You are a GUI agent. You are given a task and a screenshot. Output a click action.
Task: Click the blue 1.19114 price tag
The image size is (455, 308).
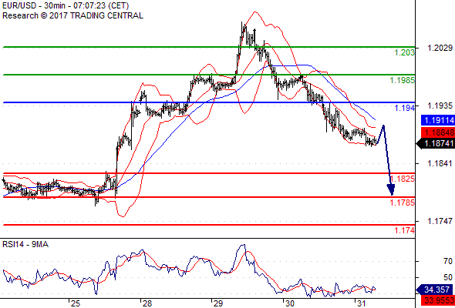[437, 120]
